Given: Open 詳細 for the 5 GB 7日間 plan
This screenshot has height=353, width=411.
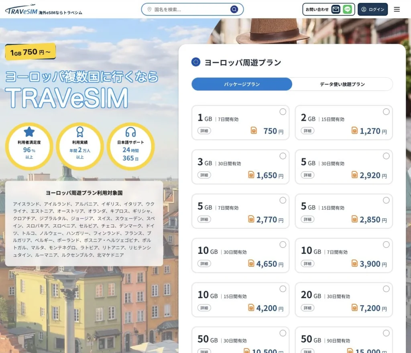Looking at the screenshot, I should tap(204, 219).
